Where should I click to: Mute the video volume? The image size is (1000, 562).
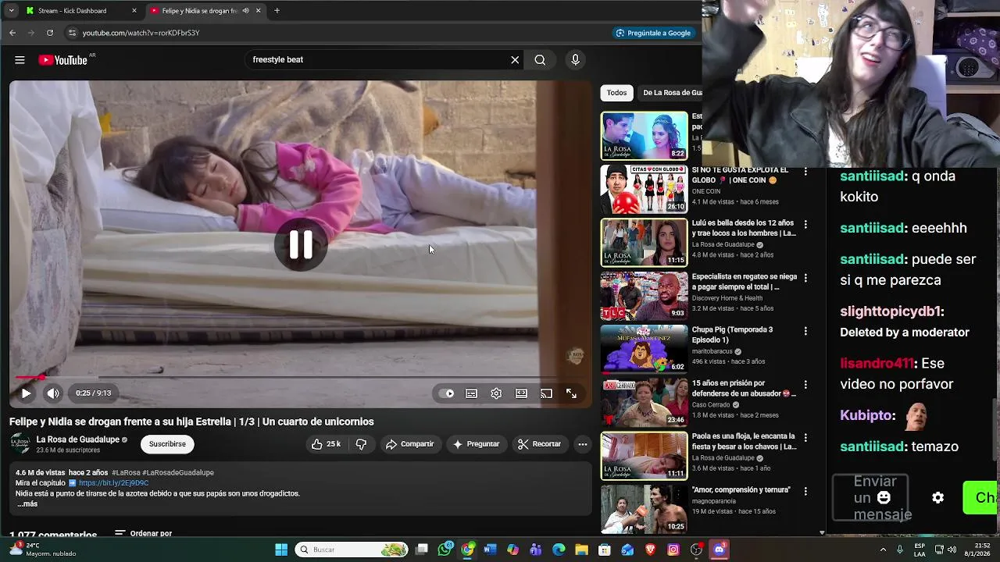[x=52, y=393]
